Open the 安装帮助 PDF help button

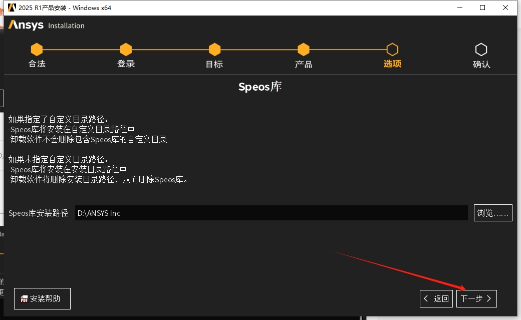42,299
